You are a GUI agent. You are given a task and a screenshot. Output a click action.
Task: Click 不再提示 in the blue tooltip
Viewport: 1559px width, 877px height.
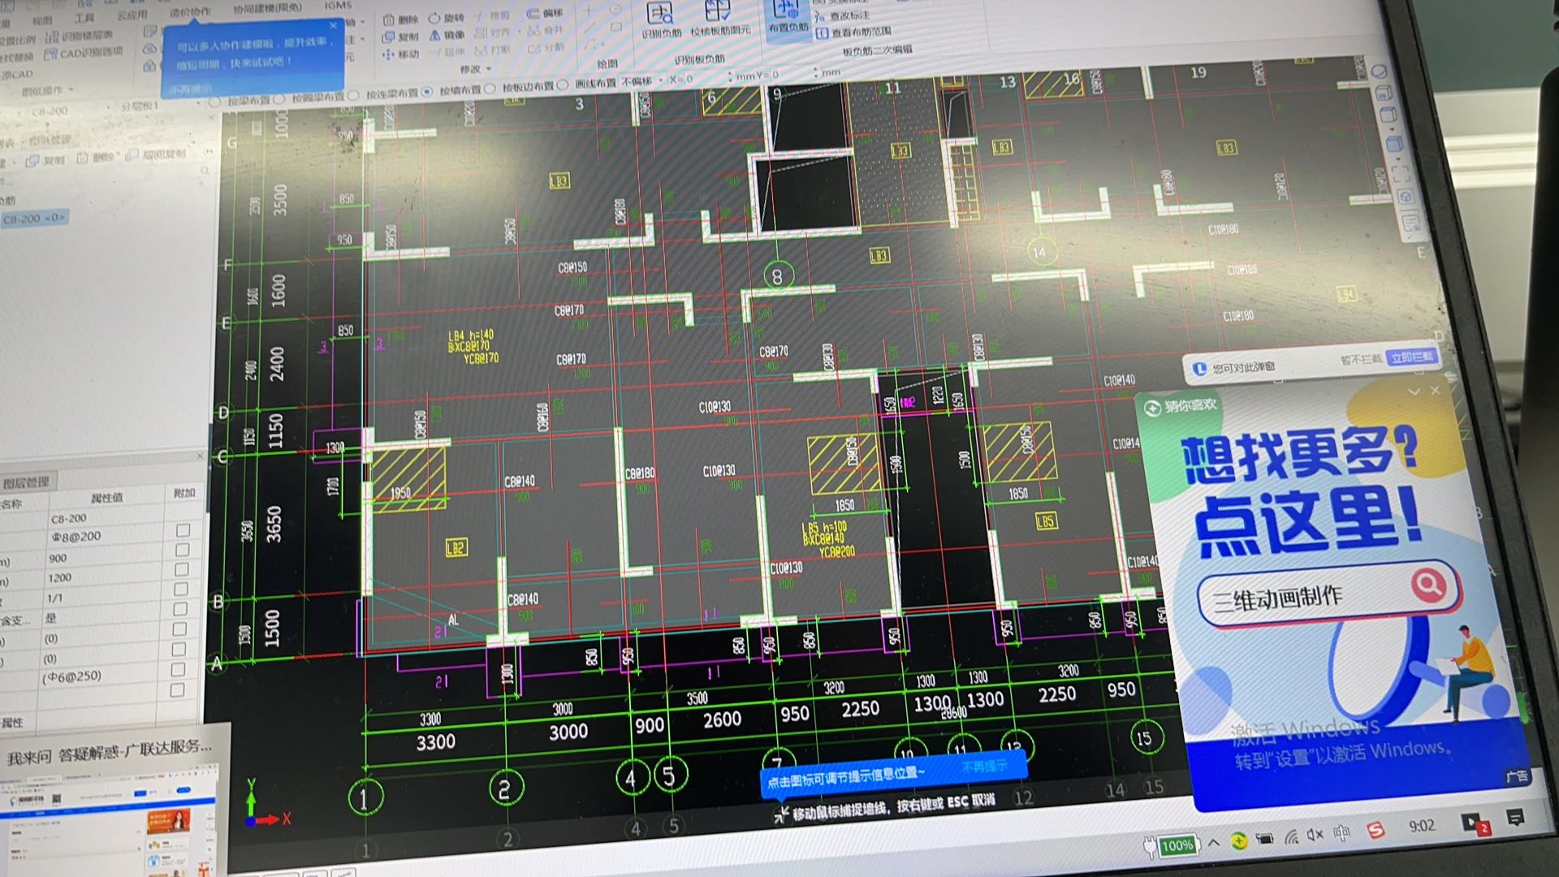click(191, 89)
